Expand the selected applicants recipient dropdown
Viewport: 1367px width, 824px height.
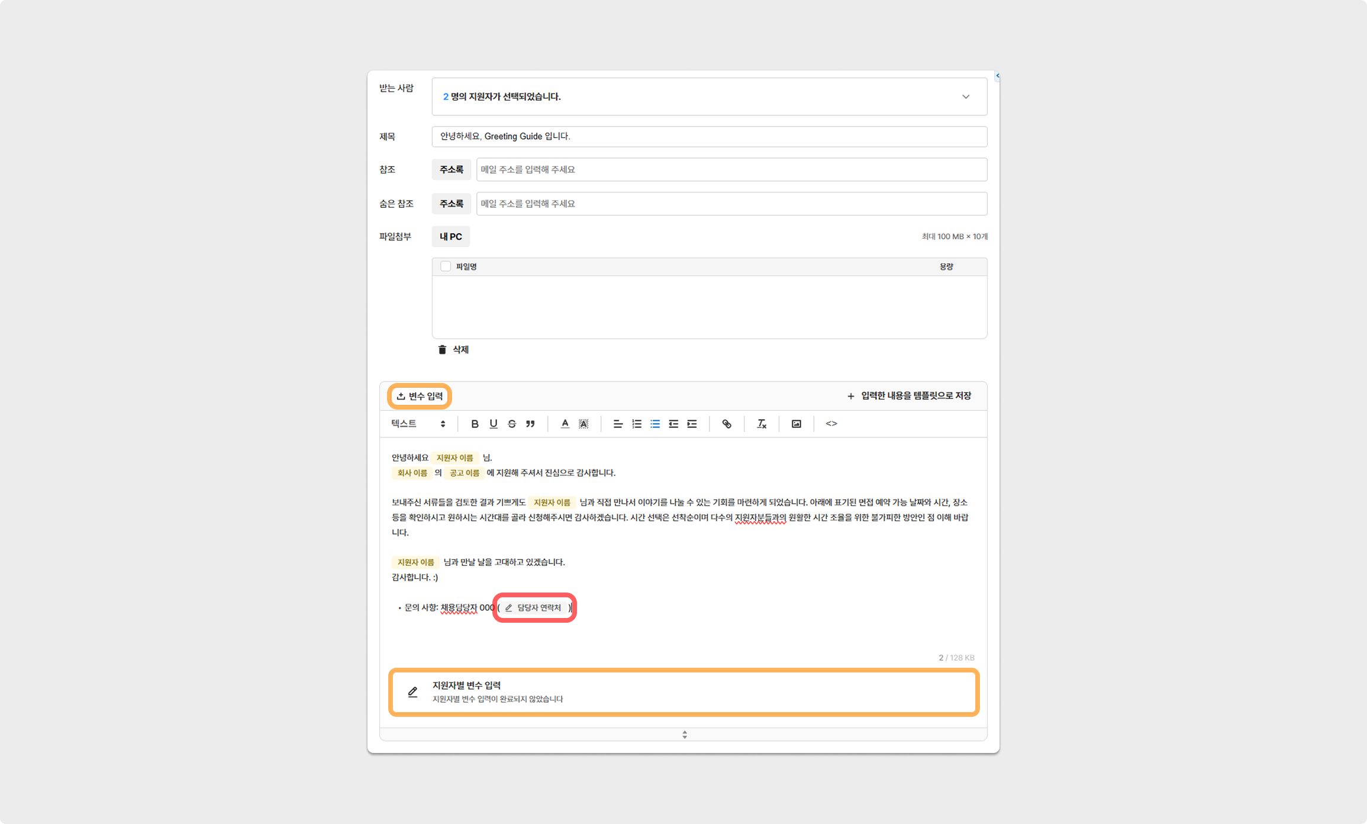tap(966, 96)
